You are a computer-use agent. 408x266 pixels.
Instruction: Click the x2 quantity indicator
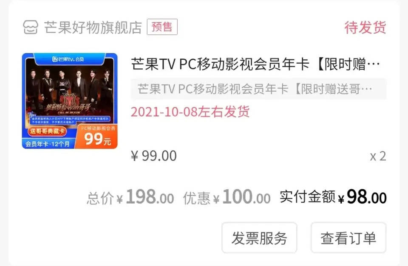tap(378, 157)
